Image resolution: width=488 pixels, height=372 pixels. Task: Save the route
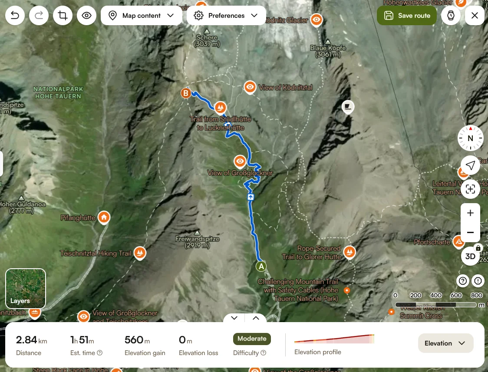click(407, 15)
